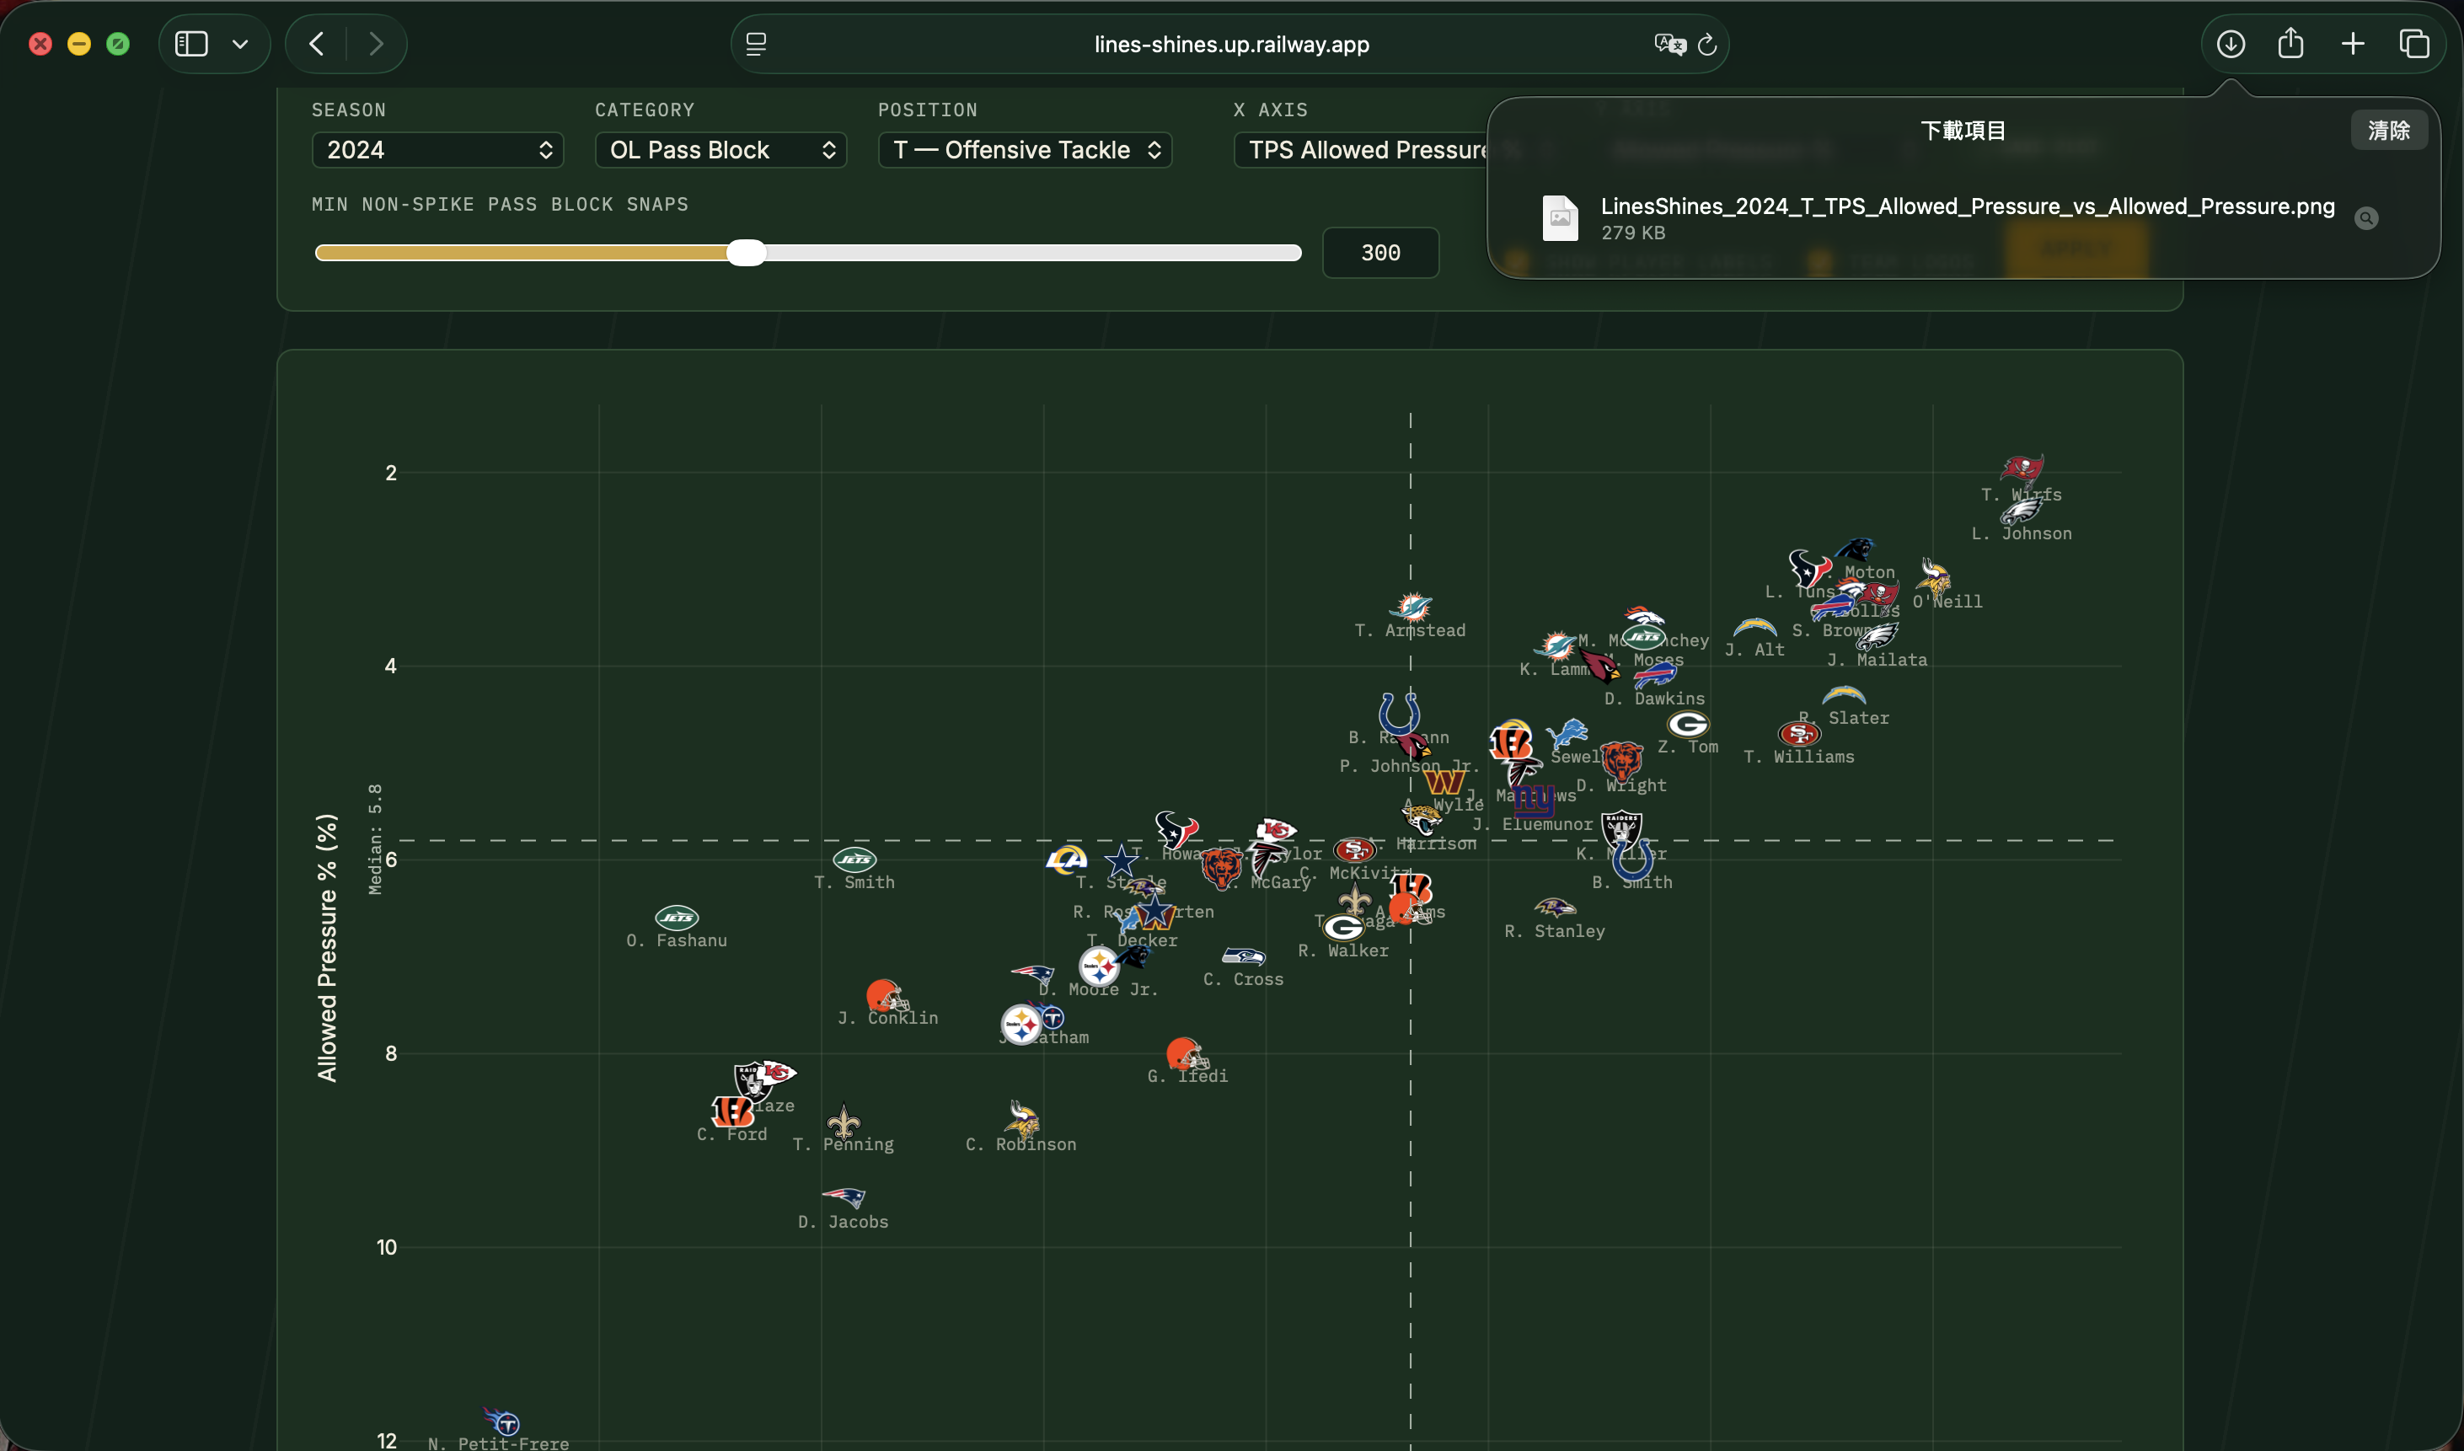The height and width of the screenshot is (1451, 2464).
Task: Click the Bills logo for D. Dawkins
Action: coord(1654,676)
